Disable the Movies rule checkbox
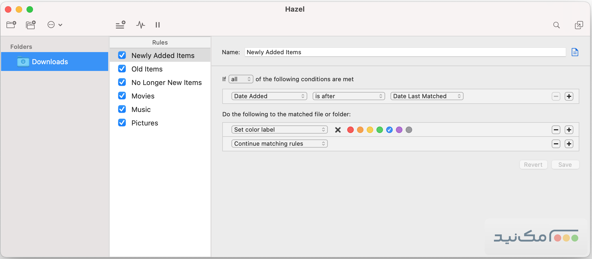 (x=122, y=96)
